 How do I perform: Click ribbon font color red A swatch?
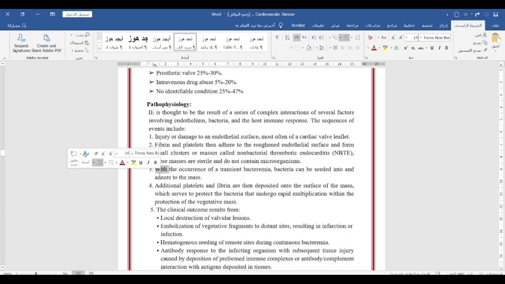click(374, 48)
